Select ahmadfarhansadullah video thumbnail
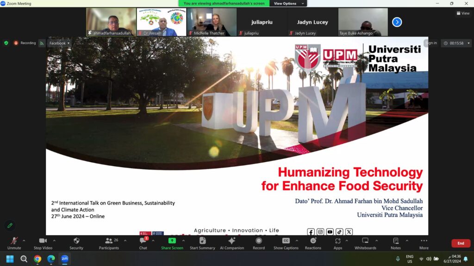 click(x=111, y=22)
